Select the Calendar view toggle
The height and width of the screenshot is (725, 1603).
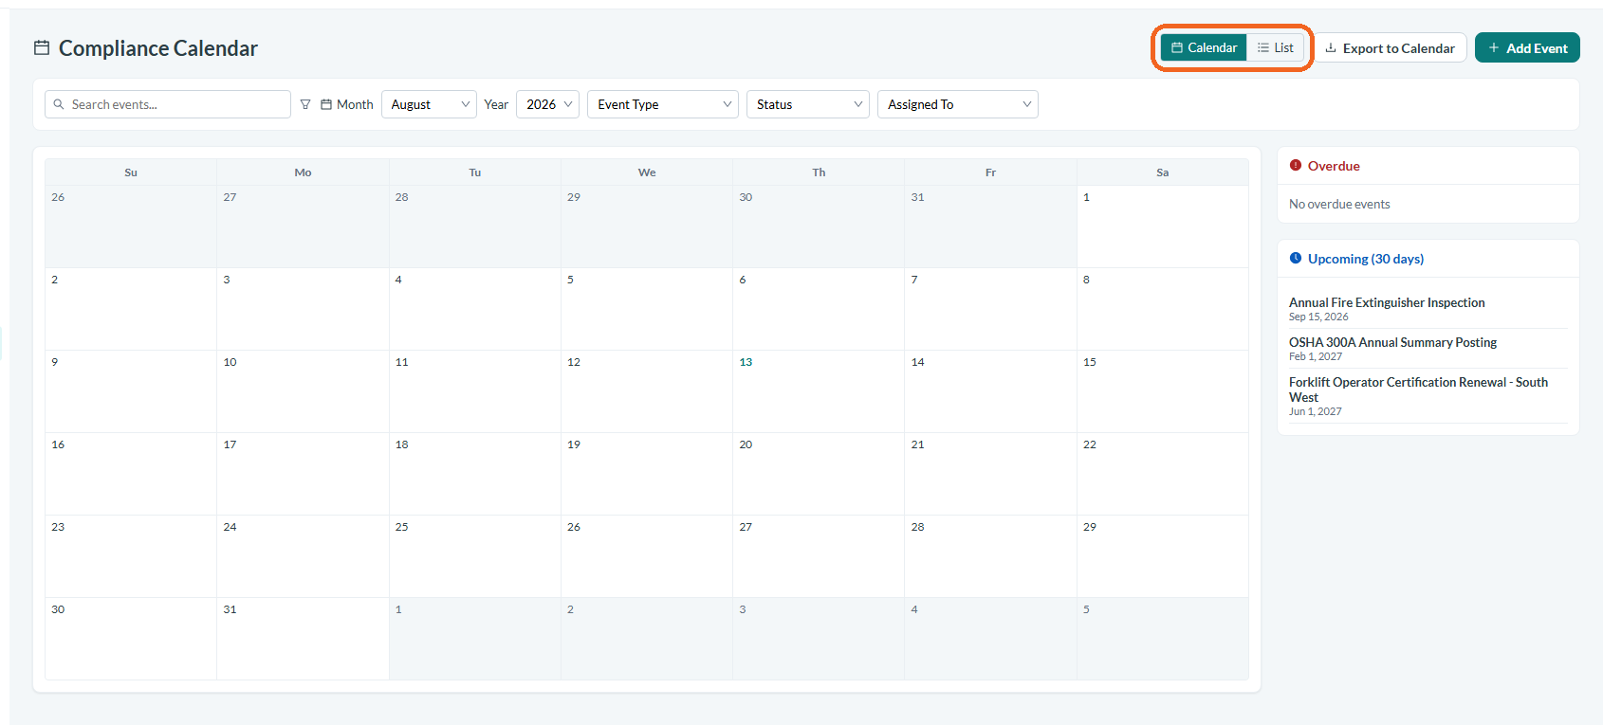point(1204,47)
